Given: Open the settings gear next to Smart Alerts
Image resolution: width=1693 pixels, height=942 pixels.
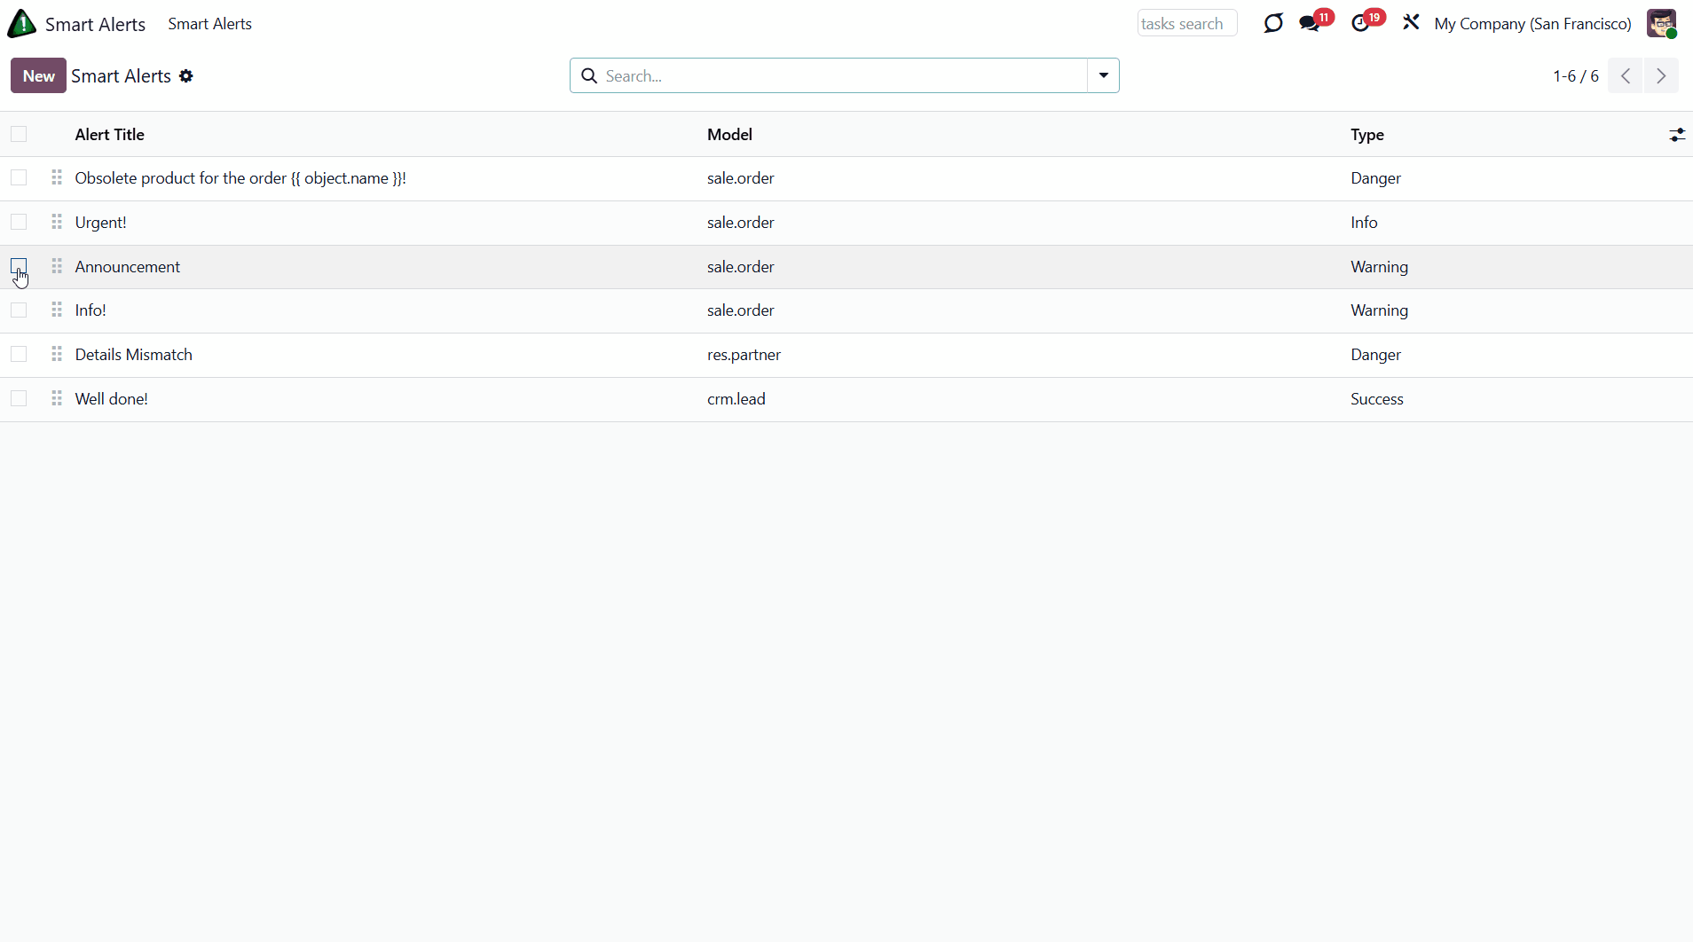Looking at the screenshot, I should [x=186, y=76].
